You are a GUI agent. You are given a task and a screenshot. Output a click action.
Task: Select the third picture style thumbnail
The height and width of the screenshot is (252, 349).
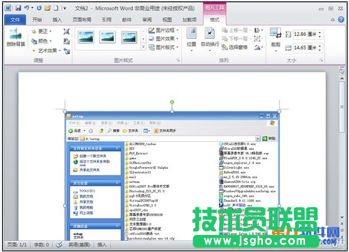tap(129, 37)
